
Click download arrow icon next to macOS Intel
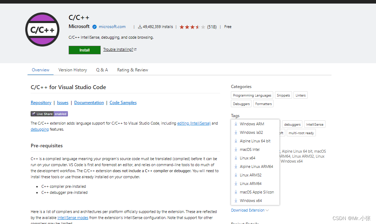coord(236,149)
